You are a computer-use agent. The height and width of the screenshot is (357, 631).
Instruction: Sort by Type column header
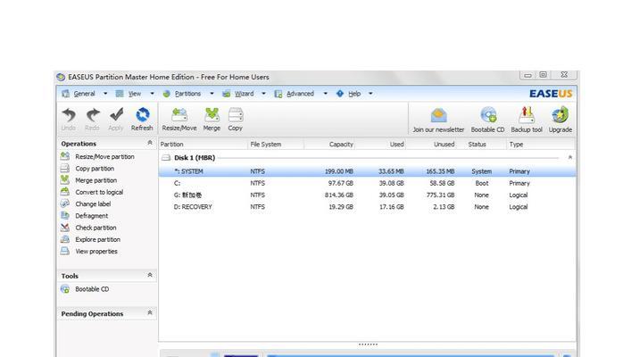click(x=541, y=144)
